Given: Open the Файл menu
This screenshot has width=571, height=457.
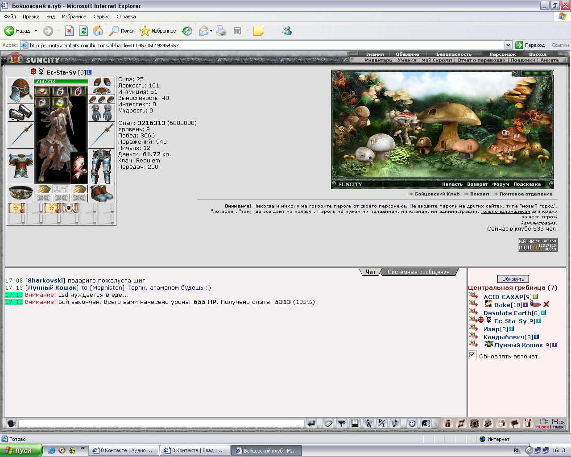Looking at the screenshot, I should click(10, 17).
